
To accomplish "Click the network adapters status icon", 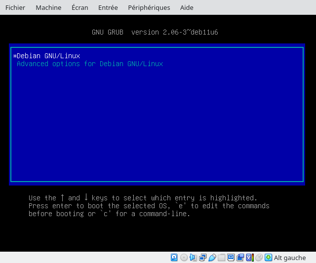I will click(202, 258).
